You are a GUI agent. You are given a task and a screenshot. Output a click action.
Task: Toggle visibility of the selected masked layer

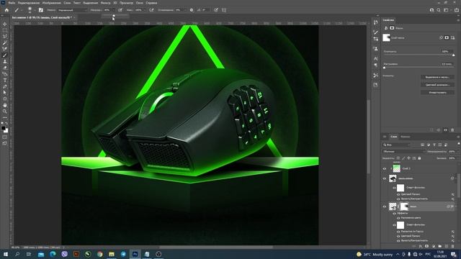385,206
